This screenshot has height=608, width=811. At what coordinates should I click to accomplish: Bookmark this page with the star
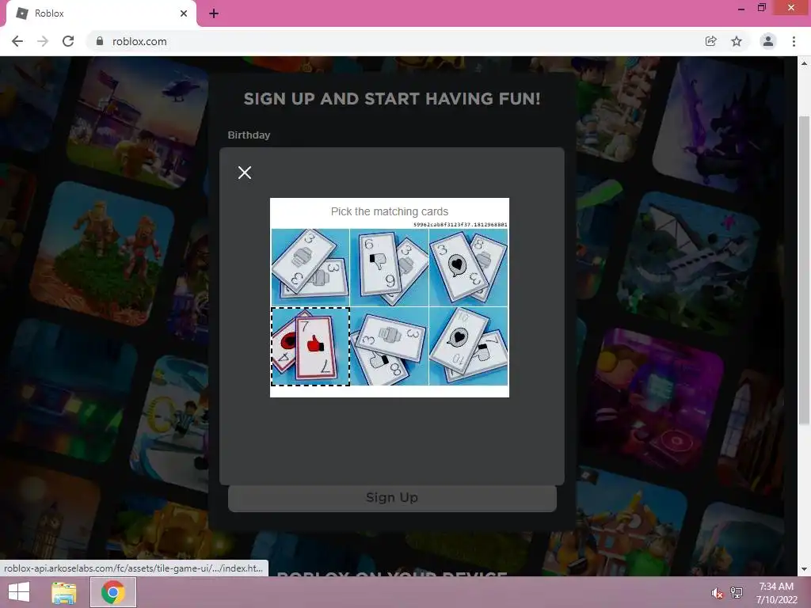(737, 41)
